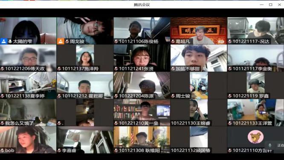
Task: Minimize the 腾讯会议 window
Action: click(x=262, y=5)
